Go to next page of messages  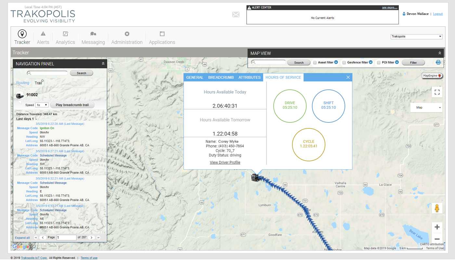[x=92, y=238]
